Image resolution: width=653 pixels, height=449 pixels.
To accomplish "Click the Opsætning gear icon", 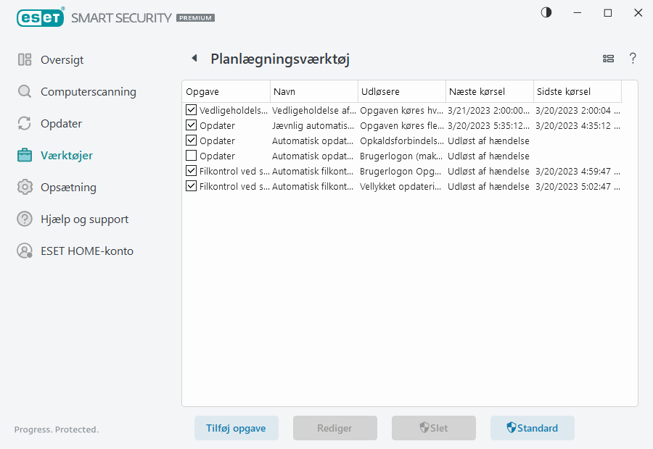I will (25, 188).
